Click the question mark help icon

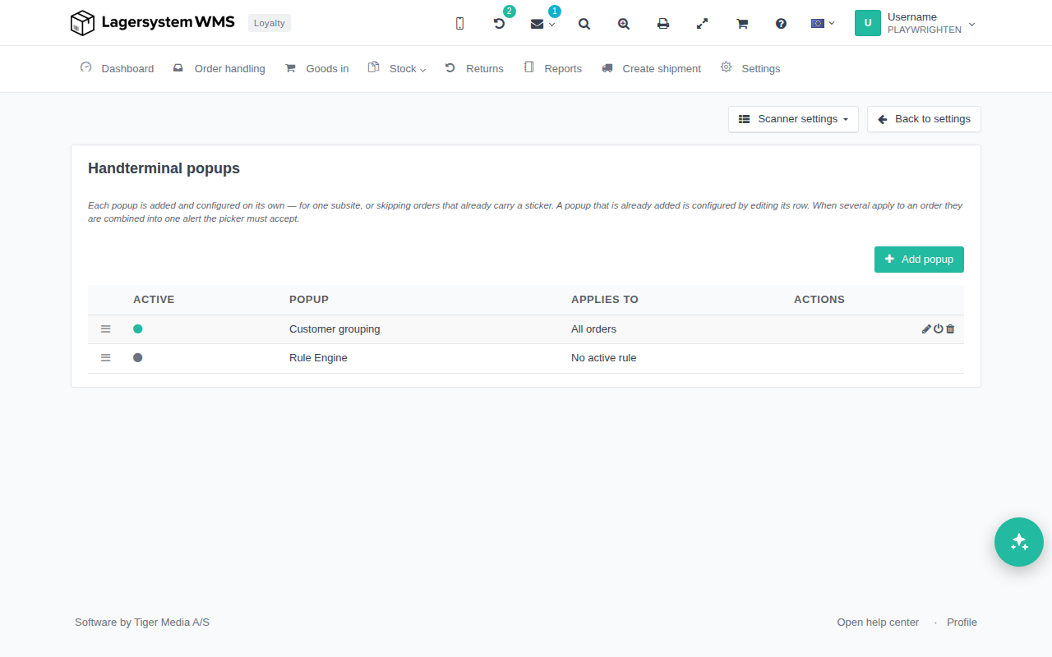pyautogui.click(x=782, y=24)
